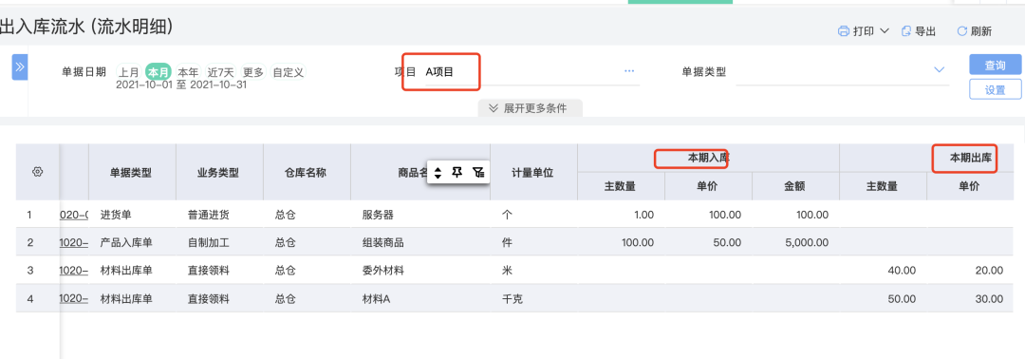Click the 刷新 refresh icon

(961, 30)
